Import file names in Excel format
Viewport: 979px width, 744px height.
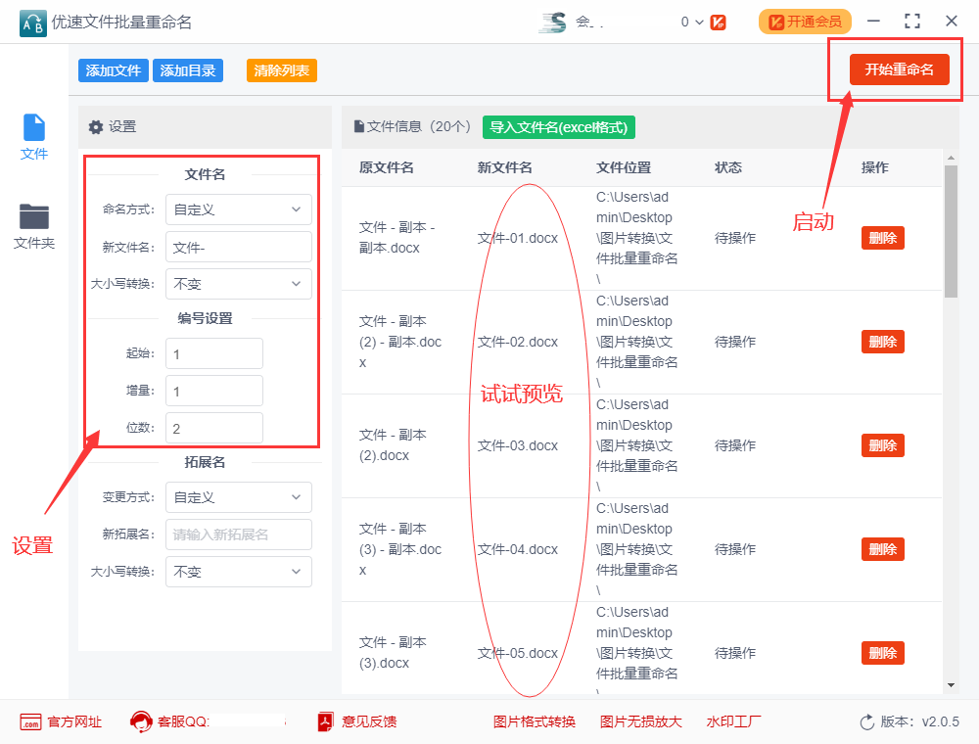click(558, 127)
